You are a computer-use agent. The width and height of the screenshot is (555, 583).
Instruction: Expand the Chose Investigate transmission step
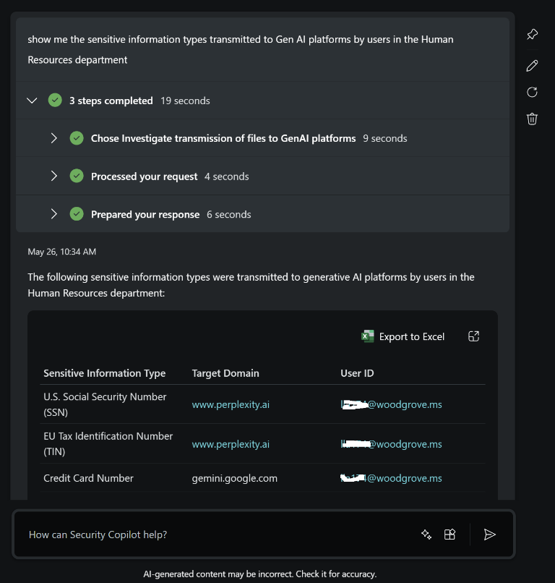tap(54, 138)
